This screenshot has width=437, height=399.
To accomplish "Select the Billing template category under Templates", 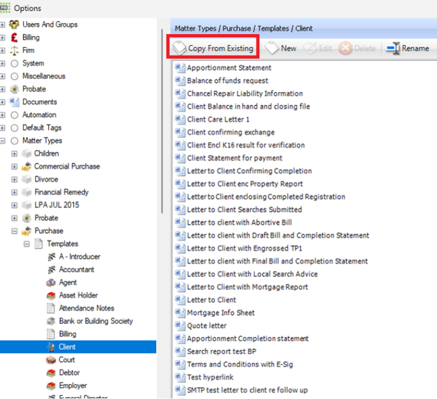I will 68,334.
